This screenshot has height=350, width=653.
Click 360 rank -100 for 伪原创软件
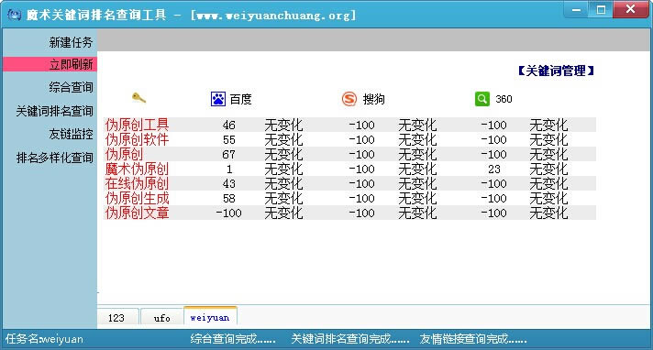493,139
